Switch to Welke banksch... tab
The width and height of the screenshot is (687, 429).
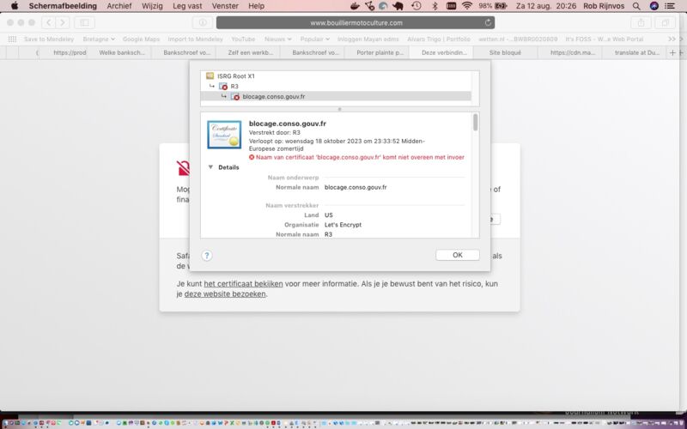121,52
